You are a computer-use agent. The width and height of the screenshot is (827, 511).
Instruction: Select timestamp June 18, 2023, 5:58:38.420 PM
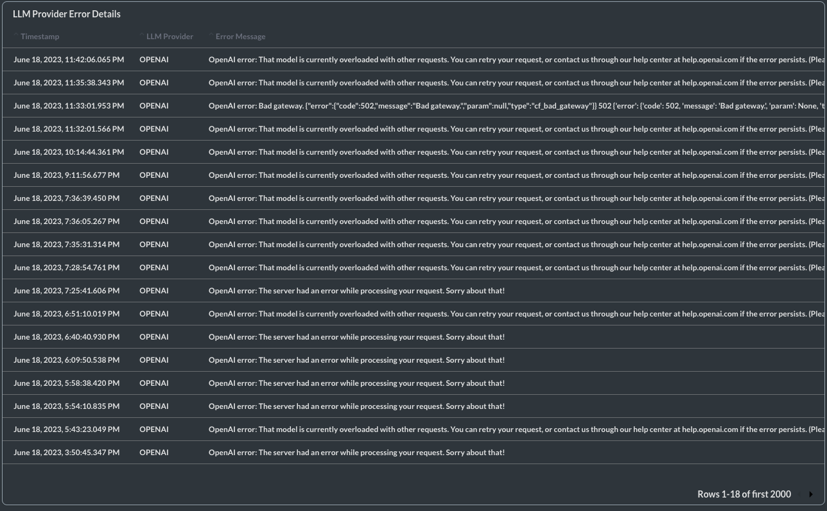point(66,383)
